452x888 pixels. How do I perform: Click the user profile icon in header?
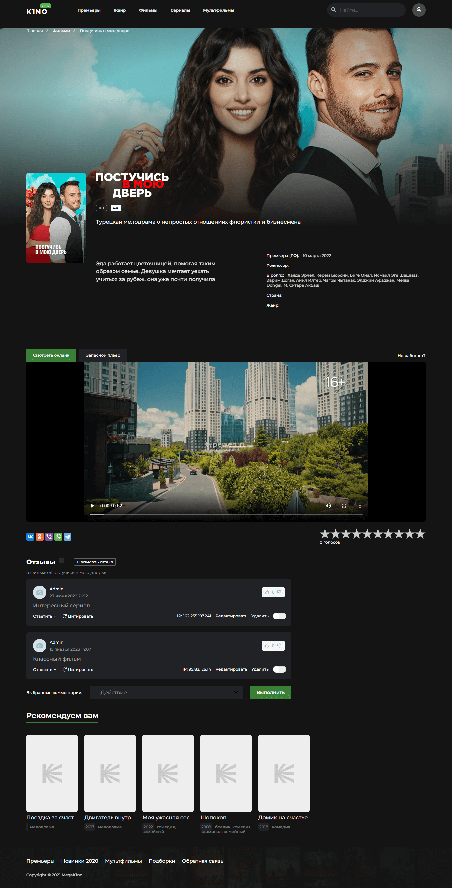tap(418, 10)
